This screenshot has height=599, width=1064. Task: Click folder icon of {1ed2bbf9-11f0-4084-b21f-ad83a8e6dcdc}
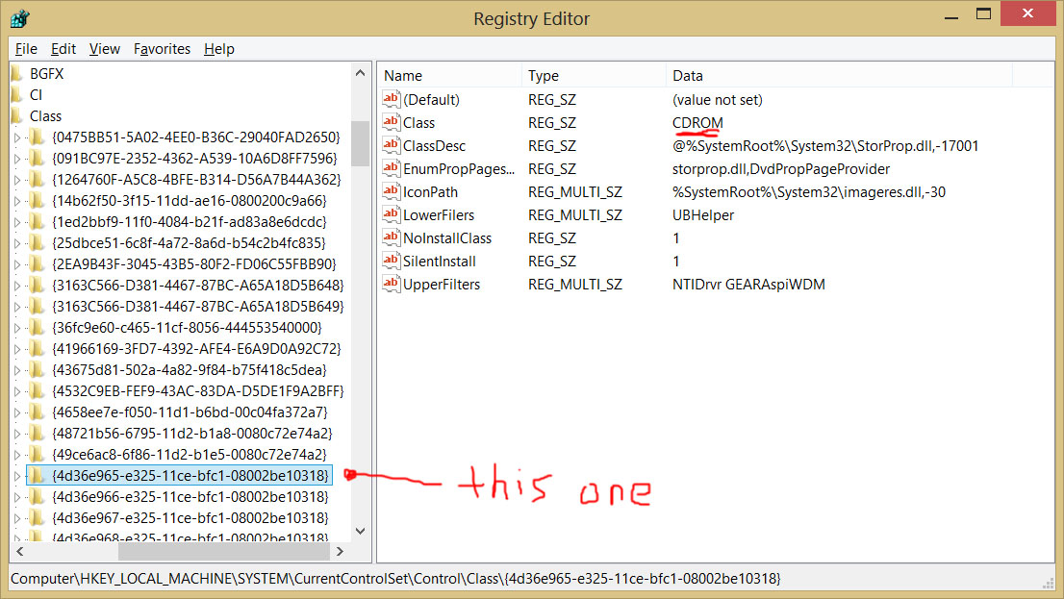[x=37, y=222]
